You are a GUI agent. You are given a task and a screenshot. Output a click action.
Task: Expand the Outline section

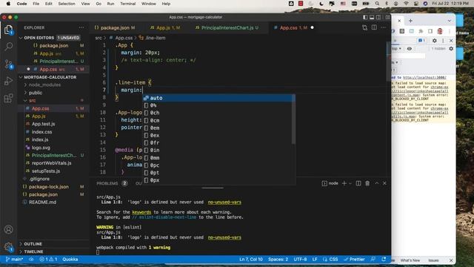33,244
